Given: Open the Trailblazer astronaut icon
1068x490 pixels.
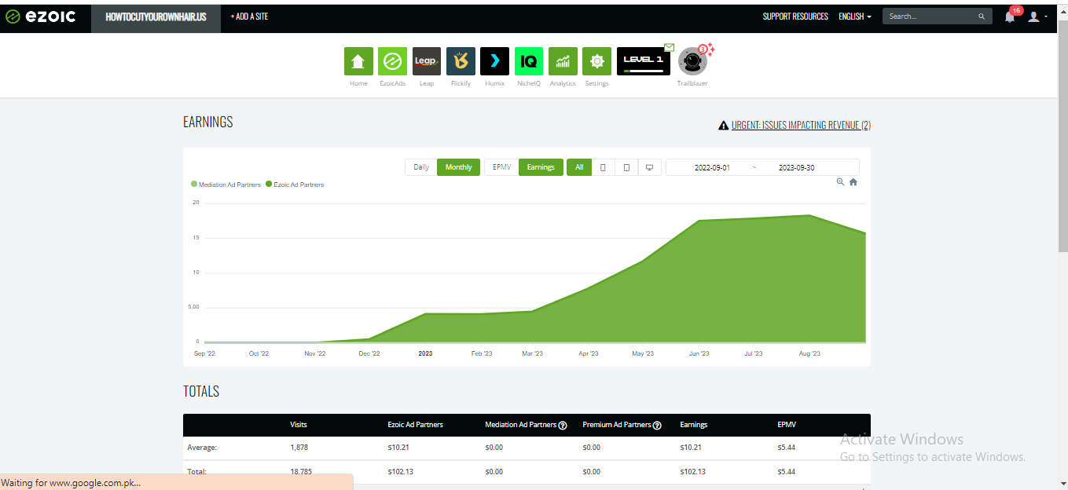Looking at the screenshot, I should pos(692,62).
